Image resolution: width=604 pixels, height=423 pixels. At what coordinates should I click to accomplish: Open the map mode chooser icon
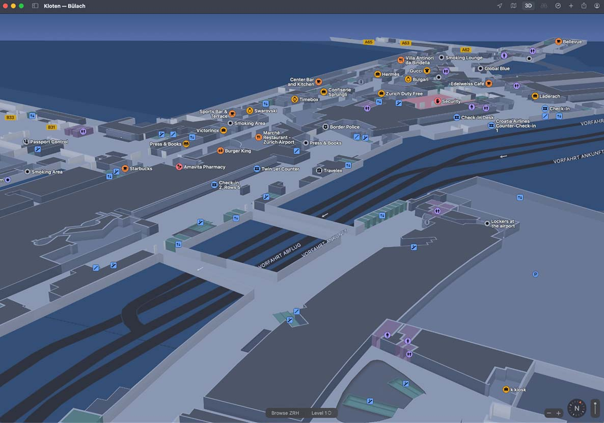[x=513, y=6]
